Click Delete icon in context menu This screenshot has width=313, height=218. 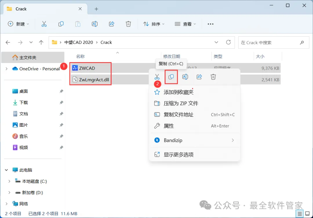click(213, 77)
